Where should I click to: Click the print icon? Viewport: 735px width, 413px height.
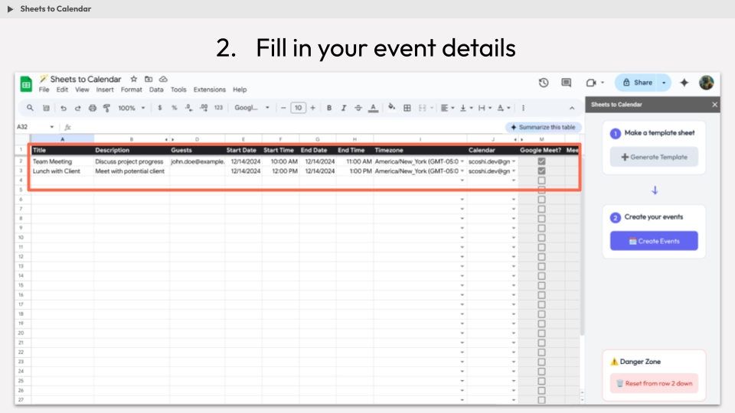(93, 108)
